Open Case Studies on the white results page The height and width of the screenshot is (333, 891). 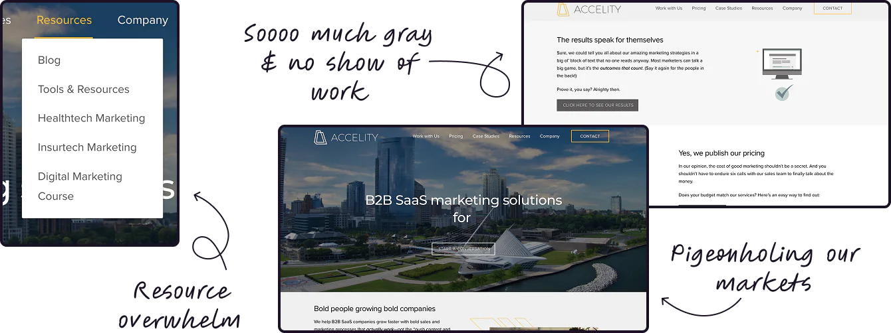pyautogui.click(x=728, y=9)
